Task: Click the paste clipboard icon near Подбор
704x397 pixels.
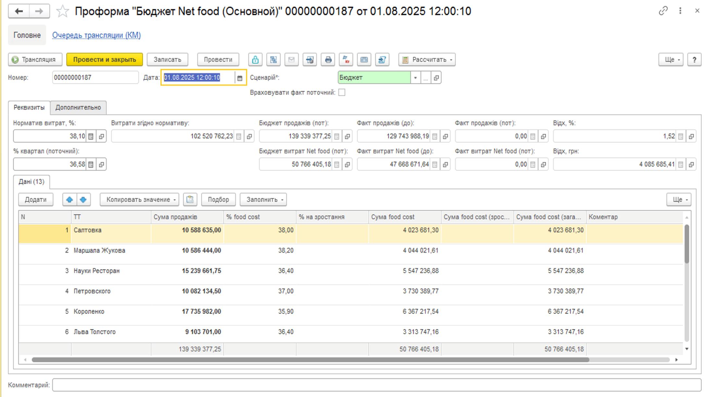Action: (x=190, y=200)
